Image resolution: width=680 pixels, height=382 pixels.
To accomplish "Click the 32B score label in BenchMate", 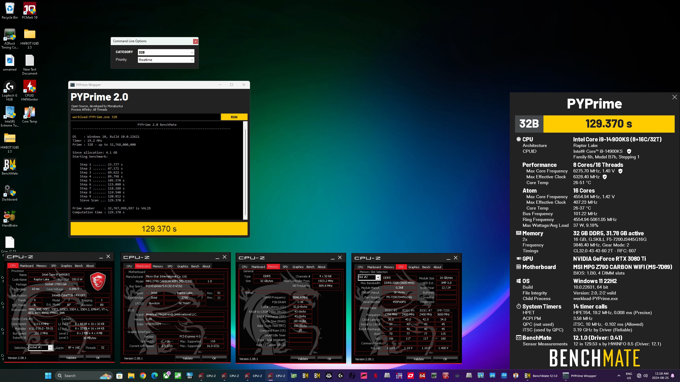I will 529,124.
